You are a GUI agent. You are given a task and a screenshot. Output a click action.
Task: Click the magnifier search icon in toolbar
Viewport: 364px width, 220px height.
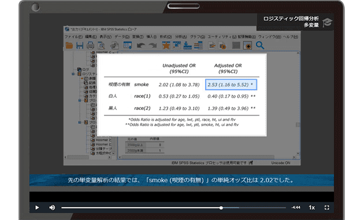pyautogui.click(x=260, y=45)
